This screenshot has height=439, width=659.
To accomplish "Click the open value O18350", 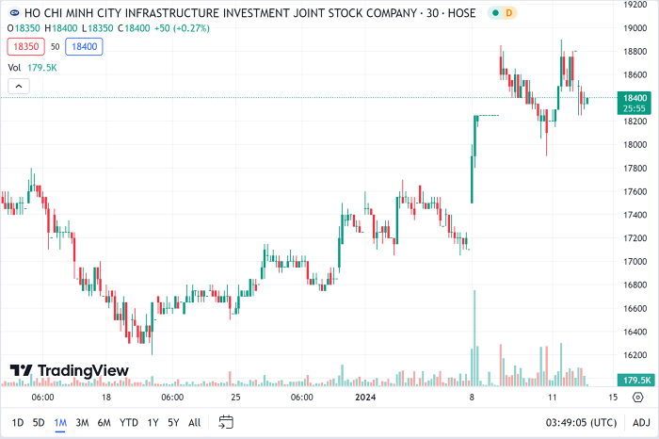I will [x=24, y=28].
